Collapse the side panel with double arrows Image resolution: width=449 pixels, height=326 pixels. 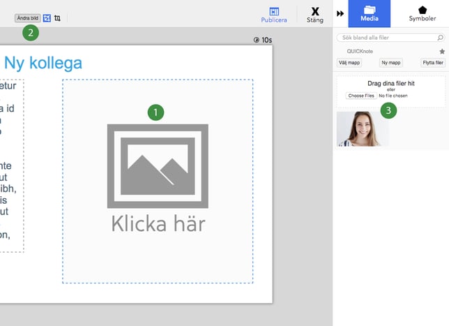pos(341,13)
